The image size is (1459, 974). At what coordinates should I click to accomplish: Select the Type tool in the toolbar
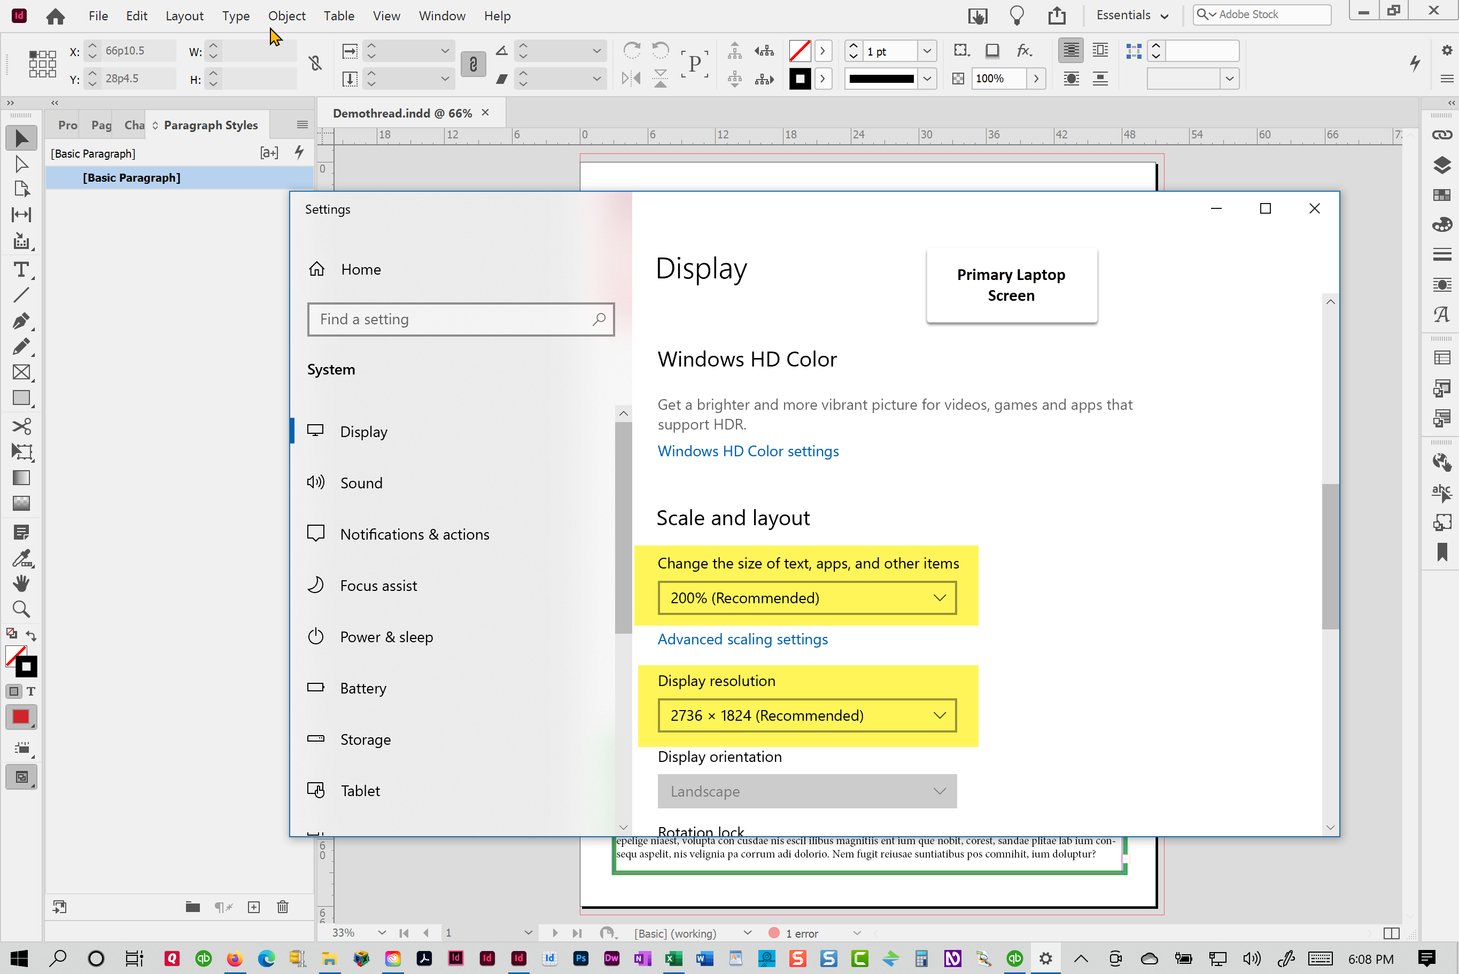coord(21,270)
